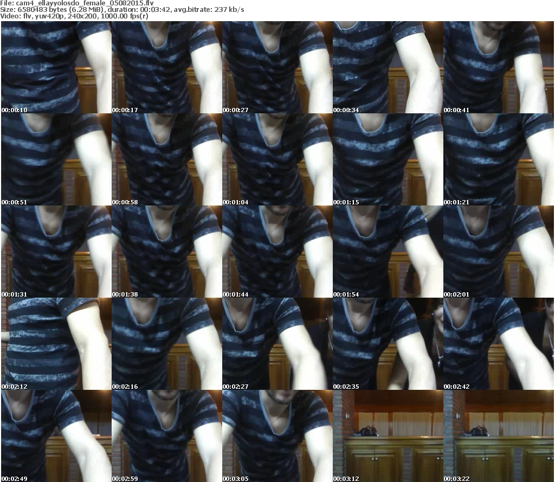Select the thumbnail frame at 00:00:34
This screenshot has width=555, height=482.
coord(388,67)
